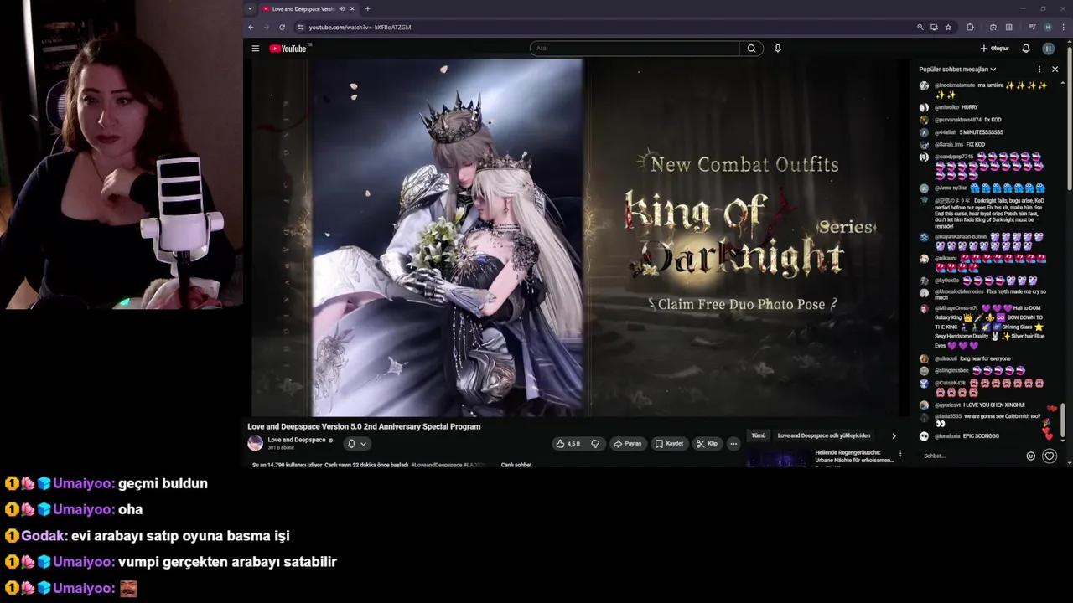
Task: Open more actions three-dot menu below video
Action: point(733,444)
